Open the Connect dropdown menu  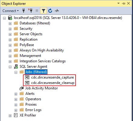click(x=11, y=11)
